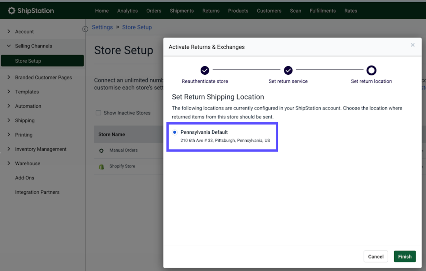Click the Finish button

point(405,256)
